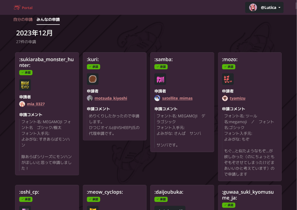Image resolution: width=297 pixels, height=210 pixels.
Task: Click the samba emoji icon
Action: point(160,79)
